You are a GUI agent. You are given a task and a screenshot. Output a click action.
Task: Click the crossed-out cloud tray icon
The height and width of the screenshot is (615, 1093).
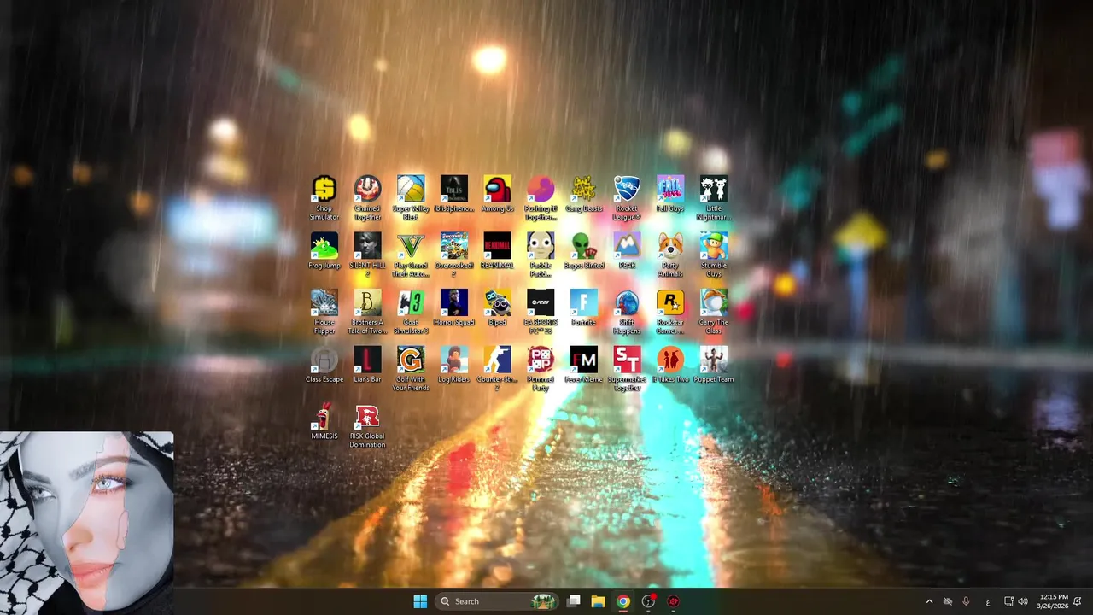(947, 601)
